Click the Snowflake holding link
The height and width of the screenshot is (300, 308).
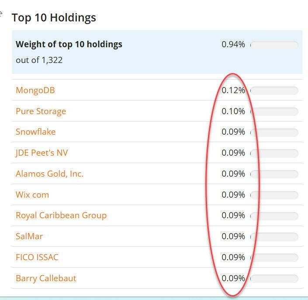(35, 132)
